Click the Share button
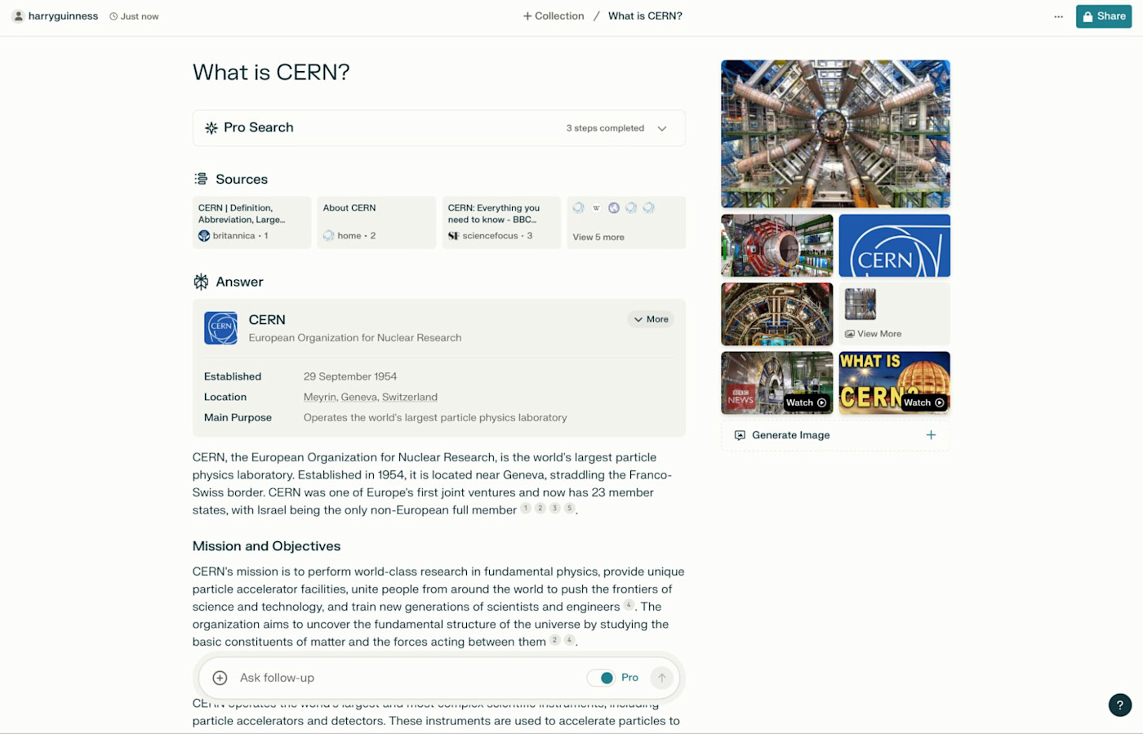Image resolution: width=1143 pixels, height=734 pixels. pos(1104,16)
